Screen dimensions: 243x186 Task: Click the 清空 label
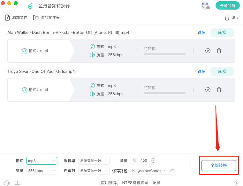236,18
